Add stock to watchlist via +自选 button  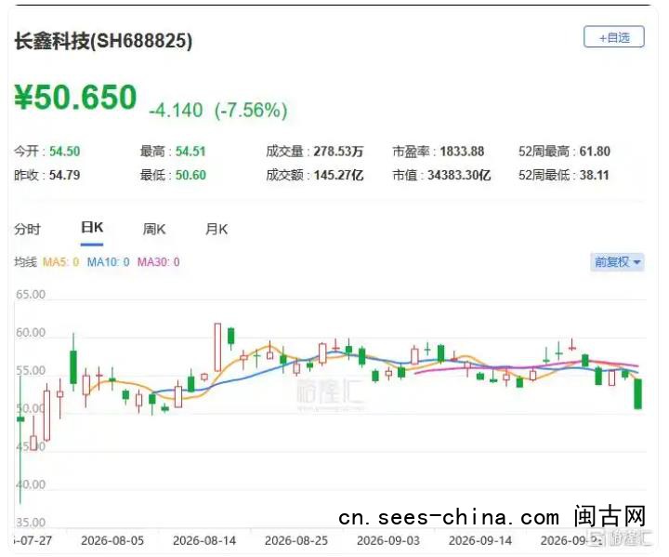pyautogui.click(x=613, y=37)
